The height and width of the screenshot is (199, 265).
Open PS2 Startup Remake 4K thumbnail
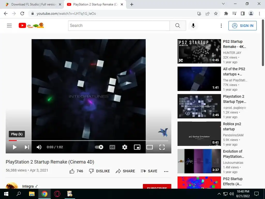click(199, 51)
